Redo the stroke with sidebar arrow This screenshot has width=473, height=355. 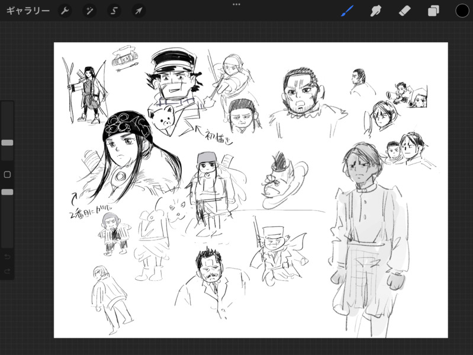point(7,271)
